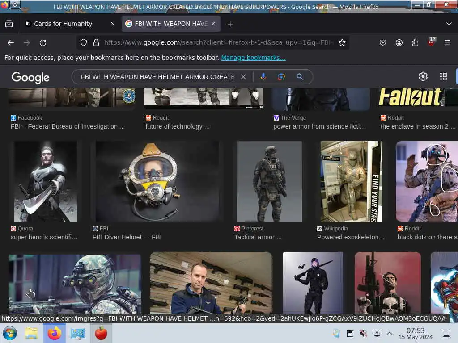The image size is (458, 343).
Task: Select the FBI WITH WEAPON HAVE tab
Action: [171, 24]
